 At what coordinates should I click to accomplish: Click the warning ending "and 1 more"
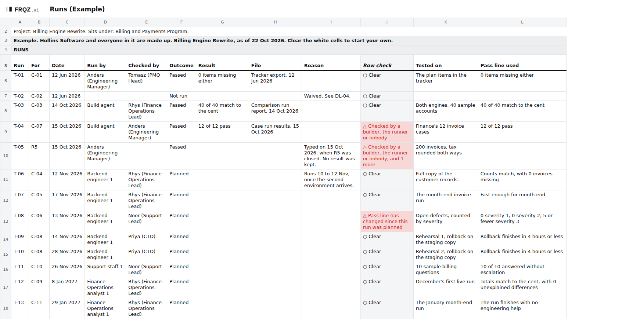pyautogui.click(x=387, y=156)
